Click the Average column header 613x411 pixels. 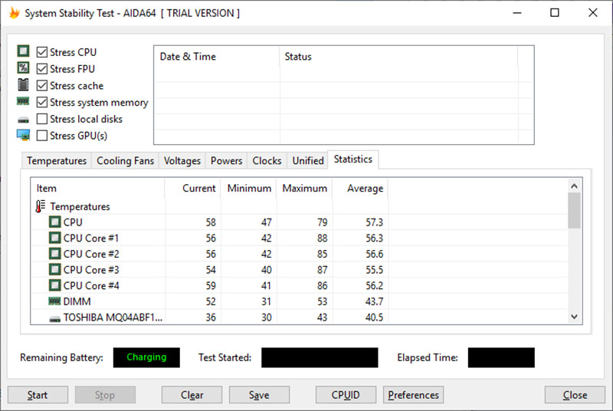coord(360,188)
